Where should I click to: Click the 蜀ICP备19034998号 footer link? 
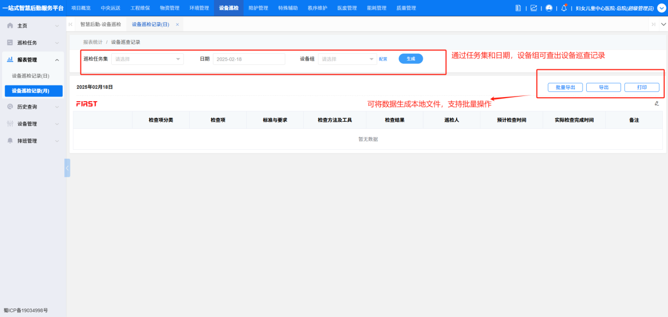(26, 311)
